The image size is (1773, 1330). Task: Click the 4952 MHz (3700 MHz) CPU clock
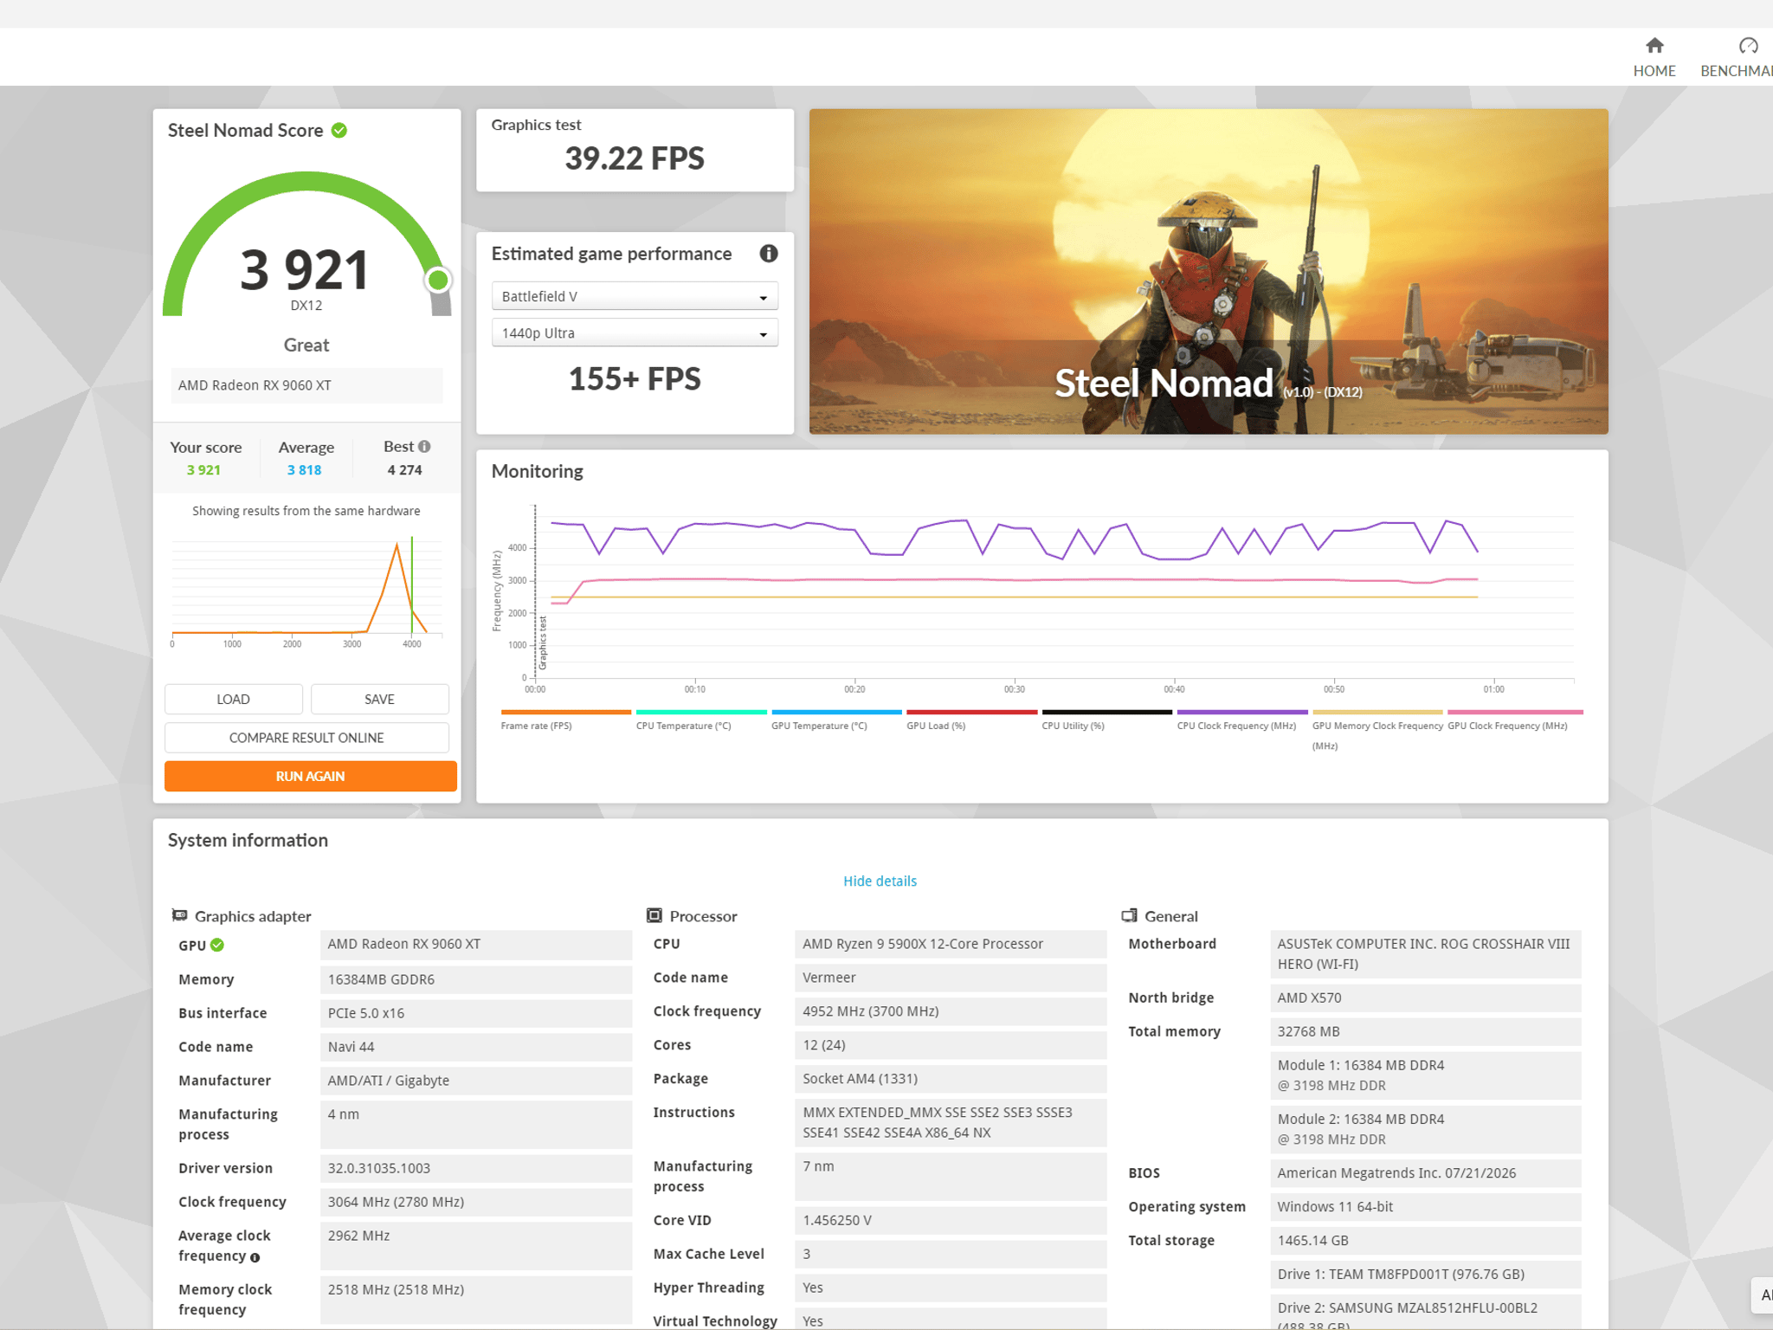[x=951, y=1011]
